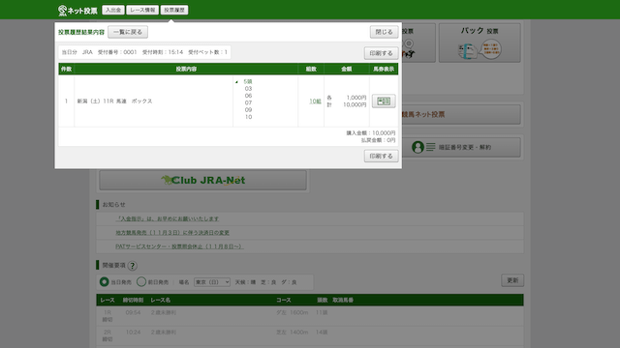Open the 地方競馬発売(11月3日) notice link
620x348 pixels.
[x=172, y=233]
